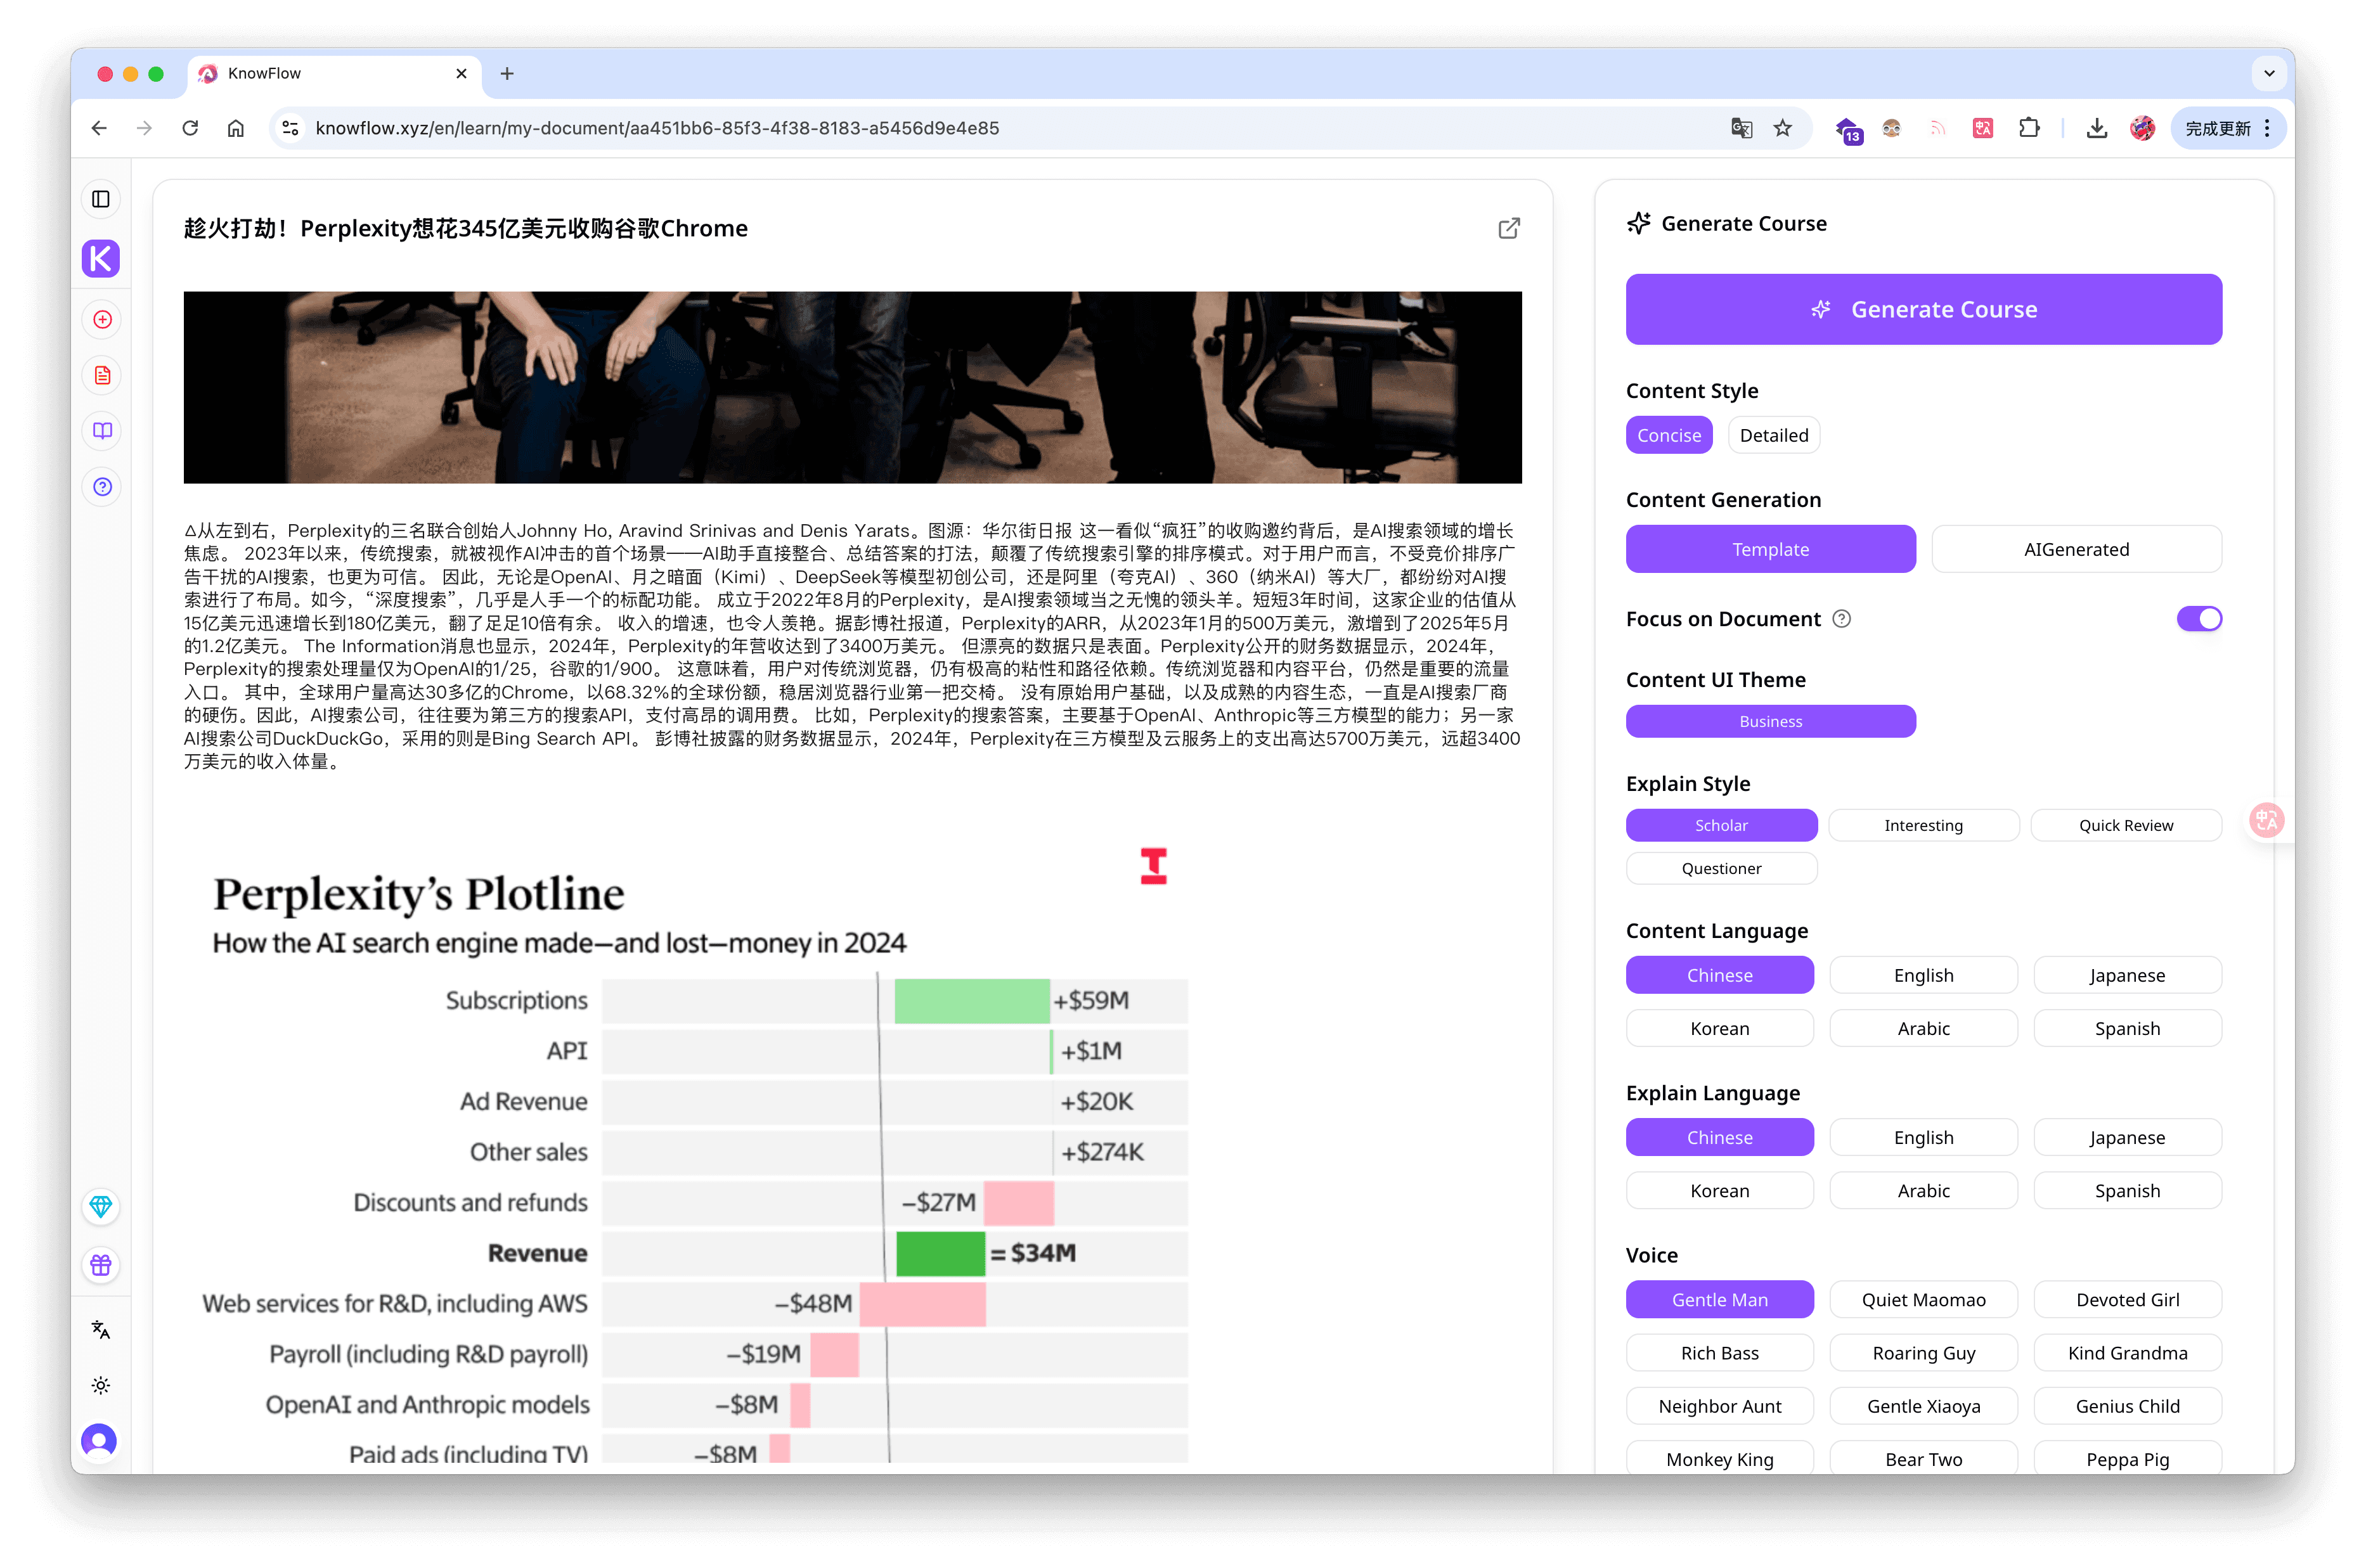Close the KnowFlow tab
Screen dimensions: 2366x1568
[461, 74]
